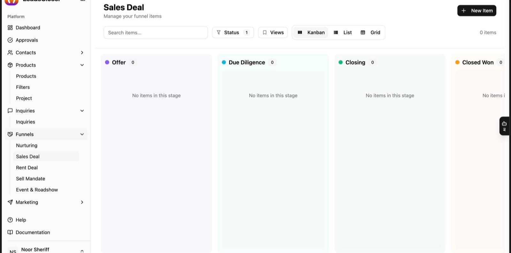Click the Closed Won stage orange dot
This screenshot has width=511, height=253.
(457, 62)
